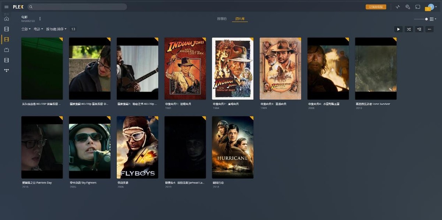Open the Settings wrench icon
The width and height of the screenshot is (442, 220).
tap(408, 7)
